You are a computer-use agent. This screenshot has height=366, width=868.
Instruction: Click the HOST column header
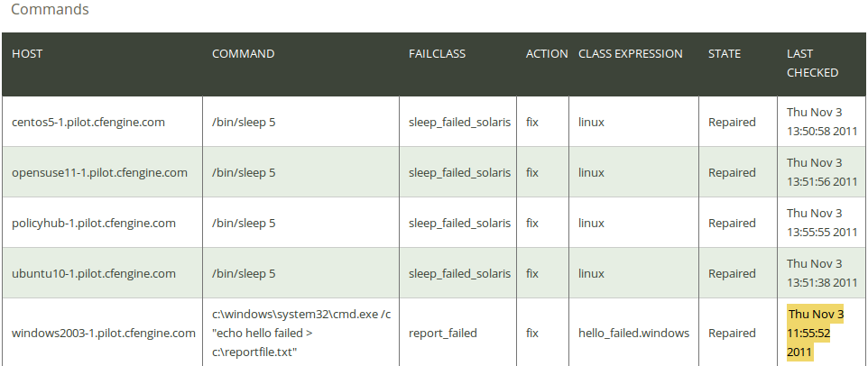pos(27,53)
